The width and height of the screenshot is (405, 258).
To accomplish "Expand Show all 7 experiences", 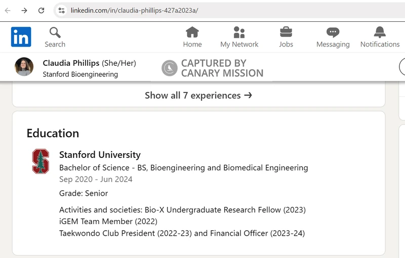I will click(198, 96).
